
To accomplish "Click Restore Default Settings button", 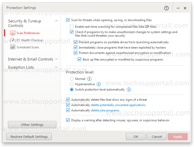I will point(29,137).
